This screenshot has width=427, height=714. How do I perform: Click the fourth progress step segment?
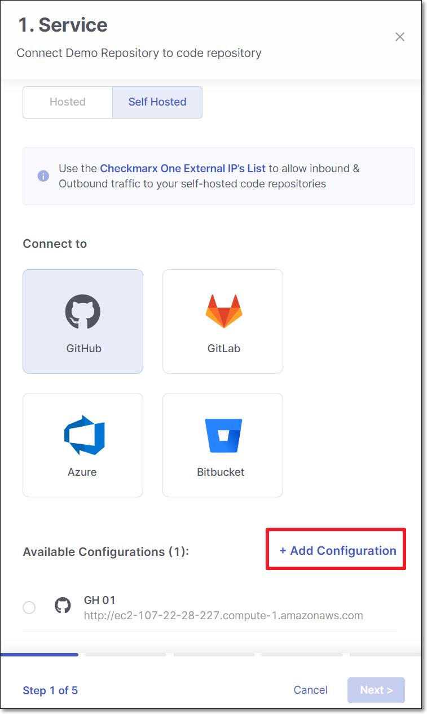[x=302, y=655]
